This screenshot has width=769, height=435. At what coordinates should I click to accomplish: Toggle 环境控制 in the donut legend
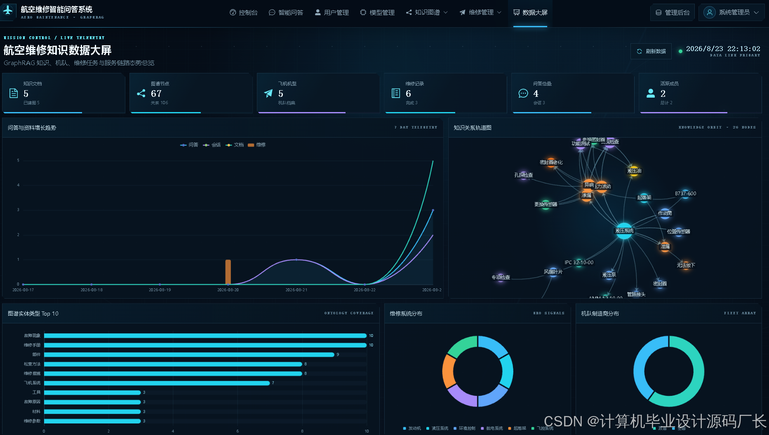pyautogui.click(x=464, y=428)
